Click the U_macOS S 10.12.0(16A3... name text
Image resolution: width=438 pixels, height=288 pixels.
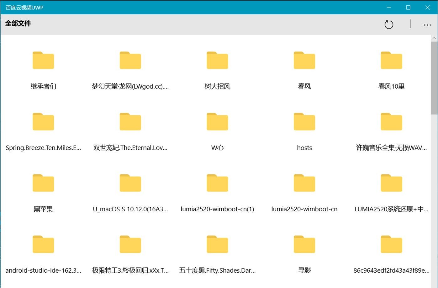click(130, 209)
